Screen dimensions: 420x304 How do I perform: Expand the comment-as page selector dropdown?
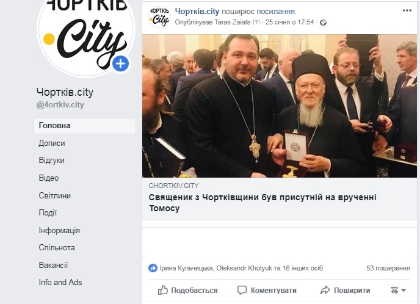click(x=398, y=291)
